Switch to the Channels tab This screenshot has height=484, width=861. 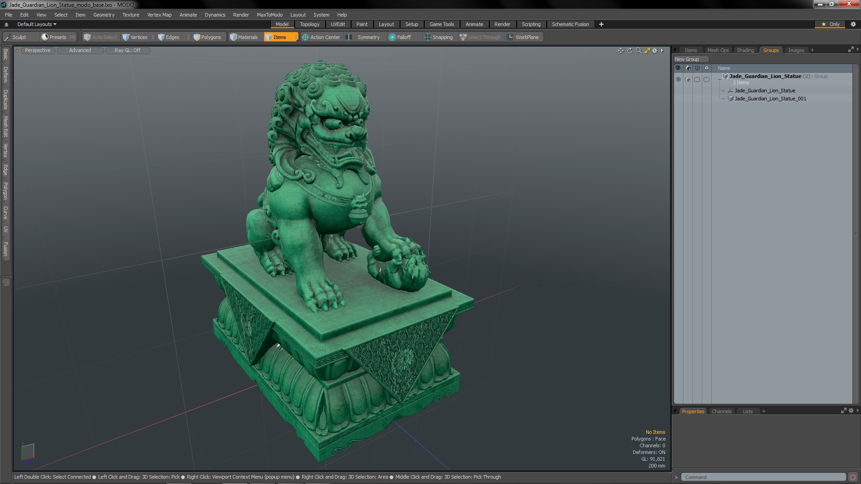pyautogui.click(x=721, y=411)
